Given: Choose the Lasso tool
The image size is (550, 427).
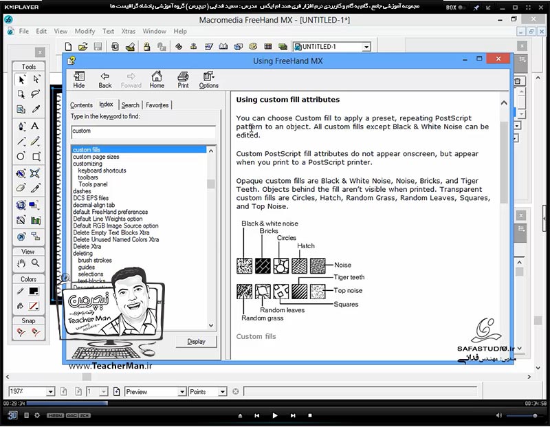Looking at the screenshot, I should coord(36,94).
